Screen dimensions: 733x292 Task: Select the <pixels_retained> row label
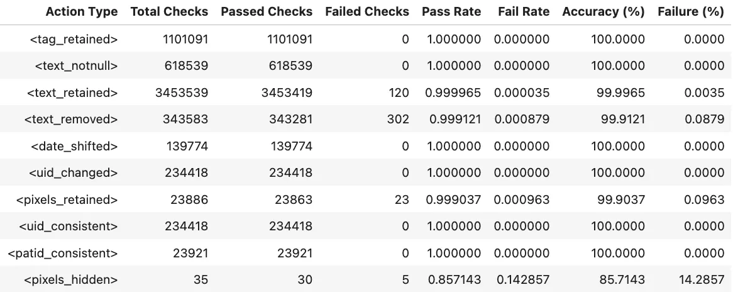pyautogui.click(x=67, y=199)
